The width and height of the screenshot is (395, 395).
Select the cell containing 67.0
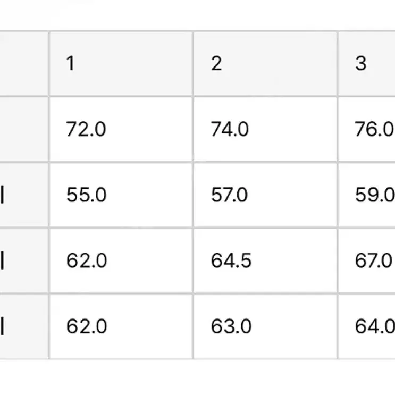coord(367,260)
